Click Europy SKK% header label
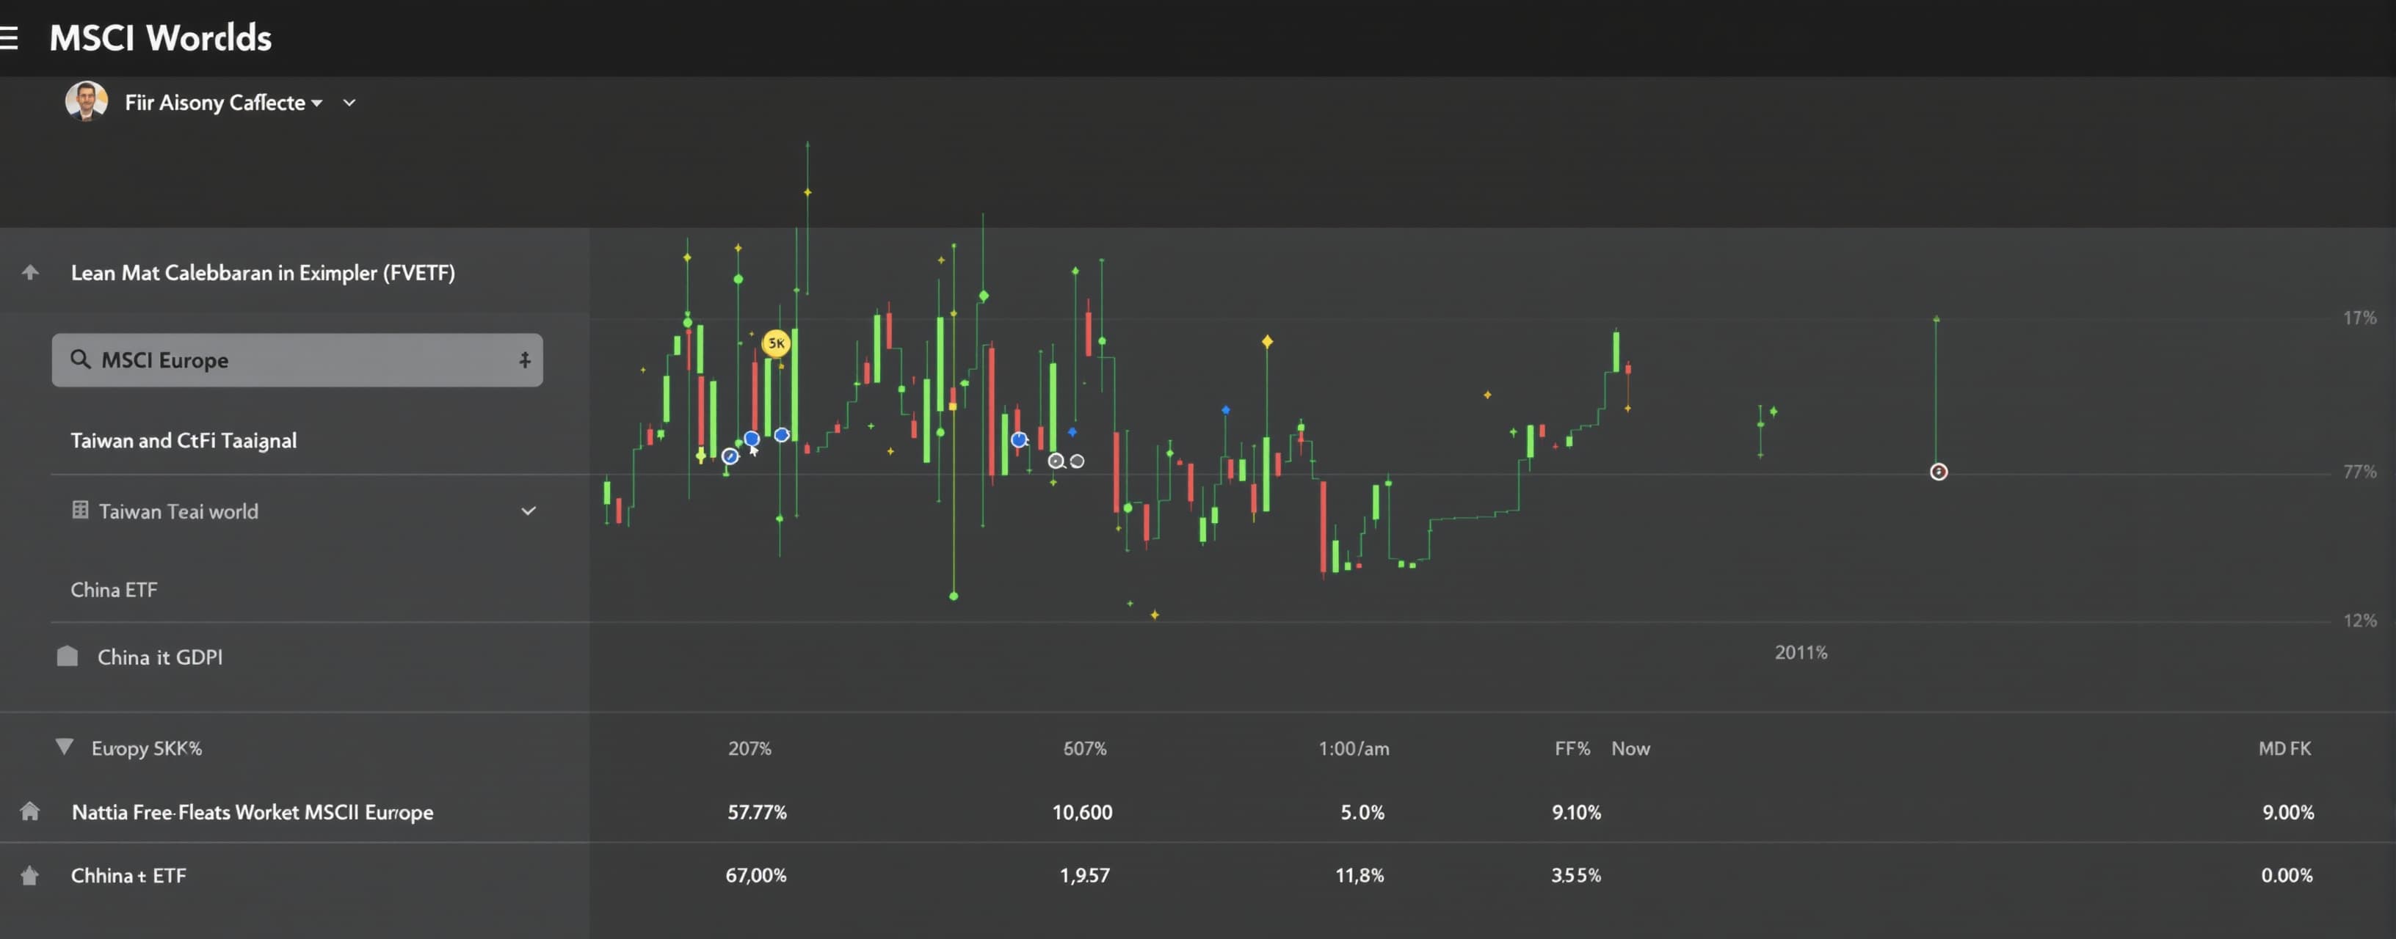Screen dimensions: 2396x939 click(146, 748)
